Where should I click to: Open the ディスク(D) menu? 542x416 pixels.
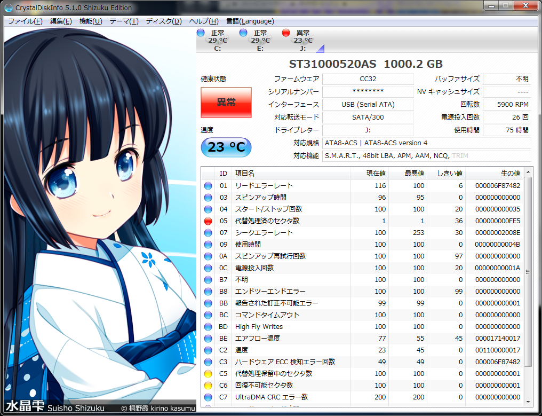(163, 21)
